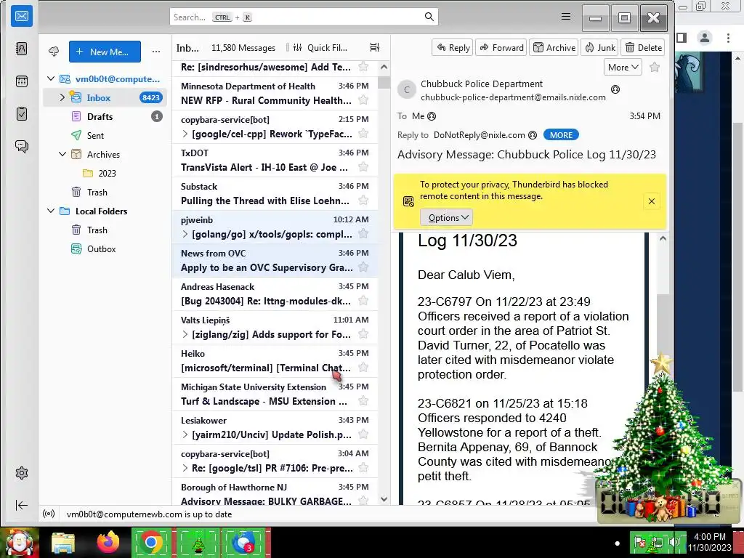Viewport: 744px width, 558px height.
Task: Star the Heiko microsoft/terminal email
Action: (x=363, y=367)
